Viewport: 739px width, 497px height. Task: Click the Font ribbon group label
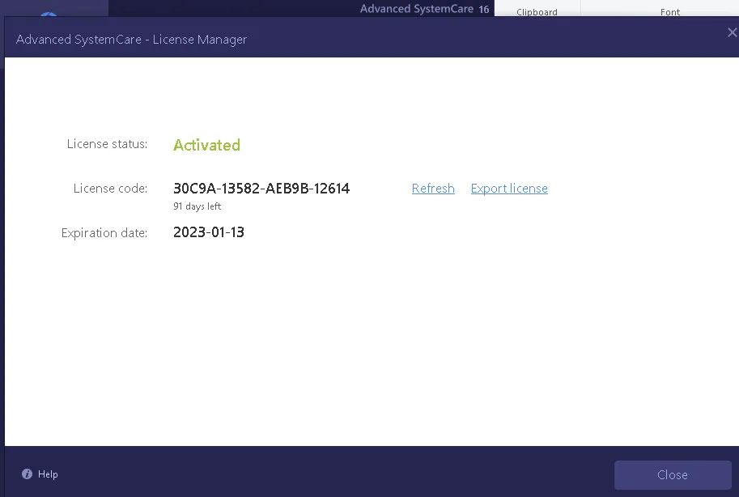coord(670,12)
